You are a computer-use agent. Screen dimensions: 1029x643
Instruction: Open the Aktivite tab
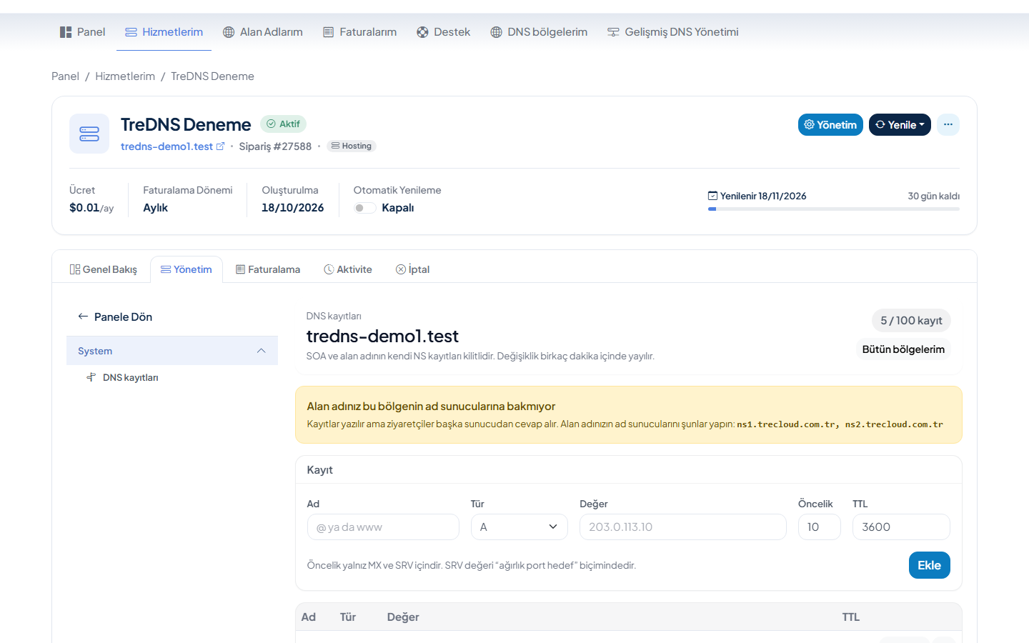348,269
